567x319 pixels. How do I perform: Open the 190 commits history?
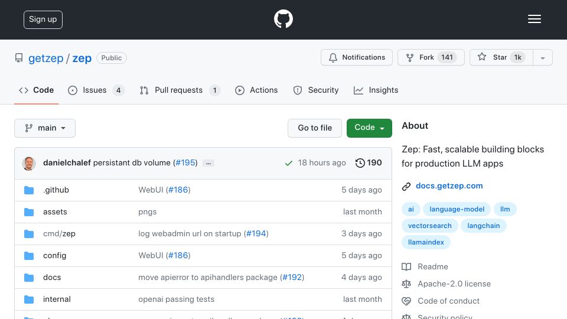(369, 163)
